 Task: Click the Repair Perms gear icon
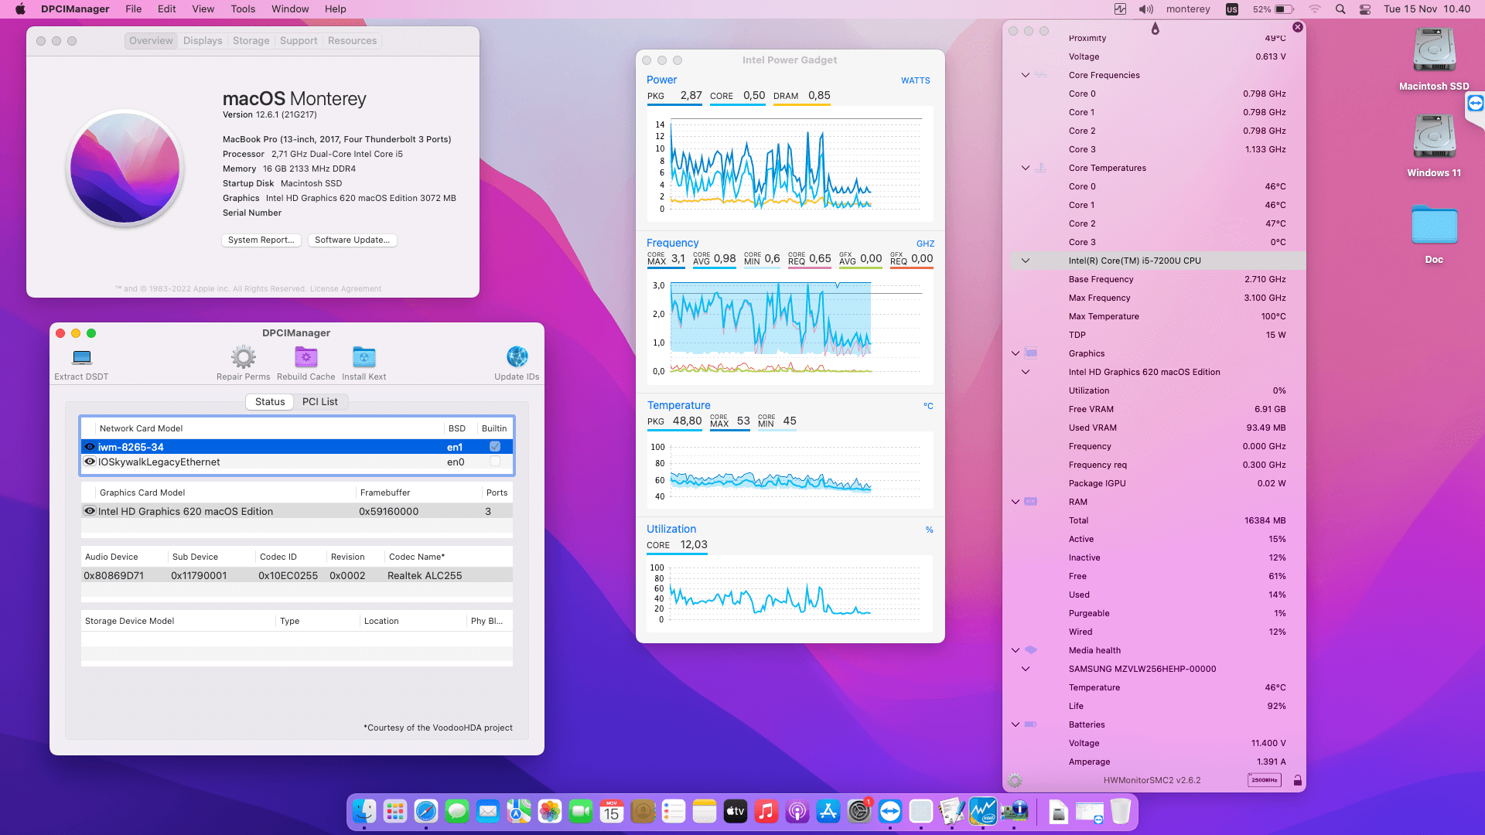(243, 357)
